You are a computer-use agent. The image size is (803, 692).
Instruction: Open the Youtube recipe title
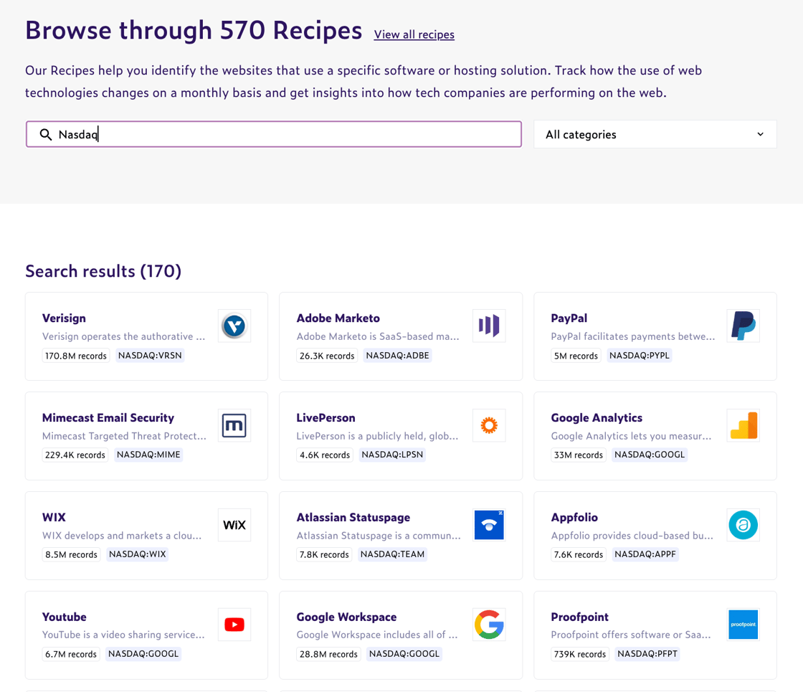pyautogui.click(x=64, y=617)
